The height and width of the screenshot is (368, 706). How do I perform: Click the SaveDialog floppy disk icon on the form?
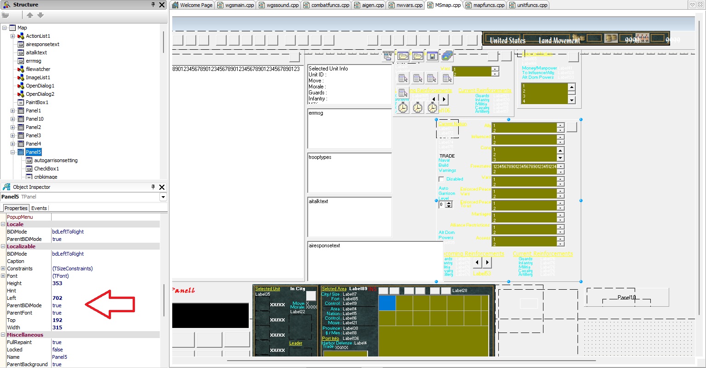(x=433, y=56)
